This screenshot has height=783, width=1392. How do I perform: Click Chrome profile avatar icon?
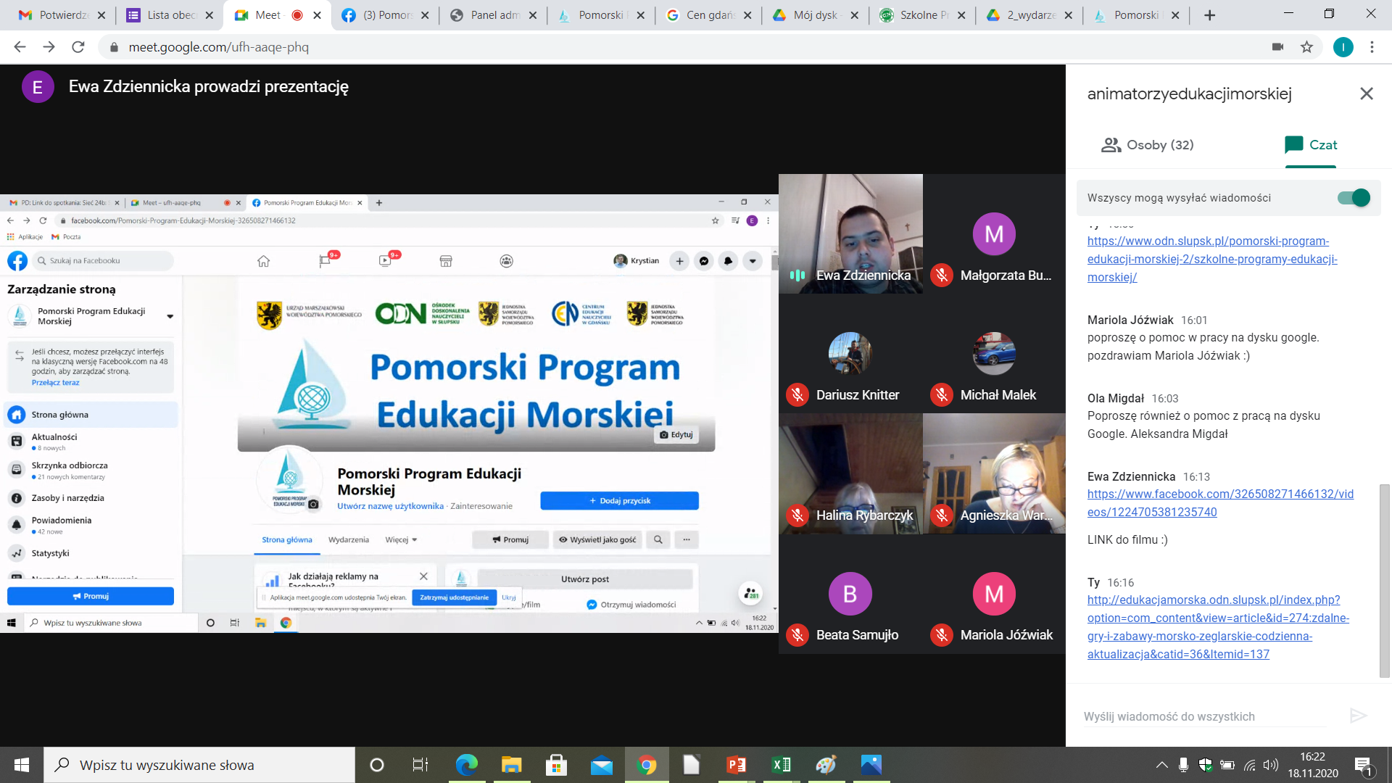[1343, 47]
